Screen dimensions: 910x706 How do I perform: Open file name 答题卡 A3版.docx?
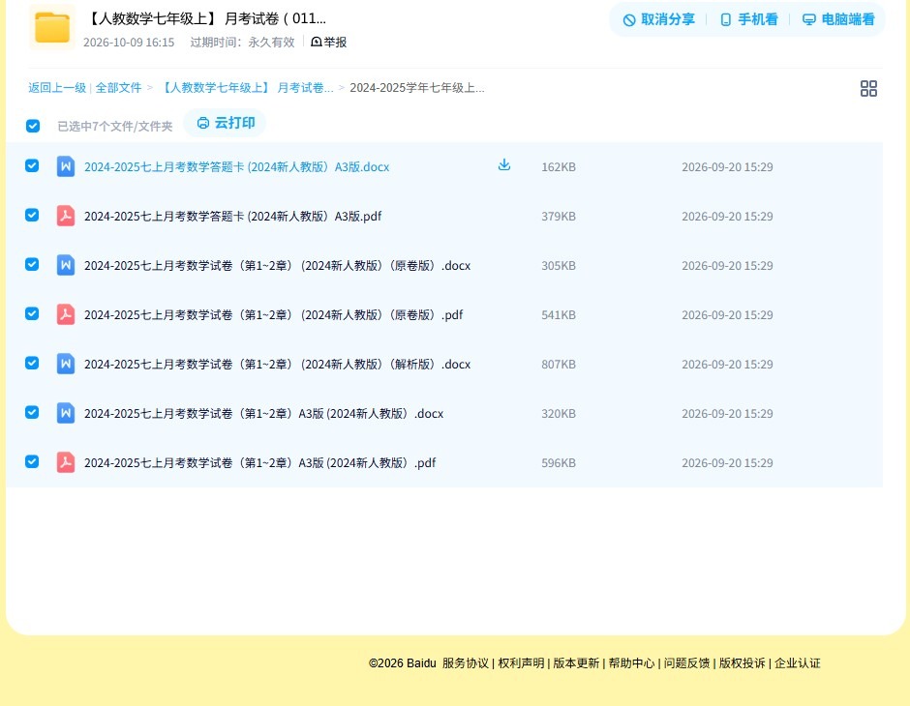237,167
